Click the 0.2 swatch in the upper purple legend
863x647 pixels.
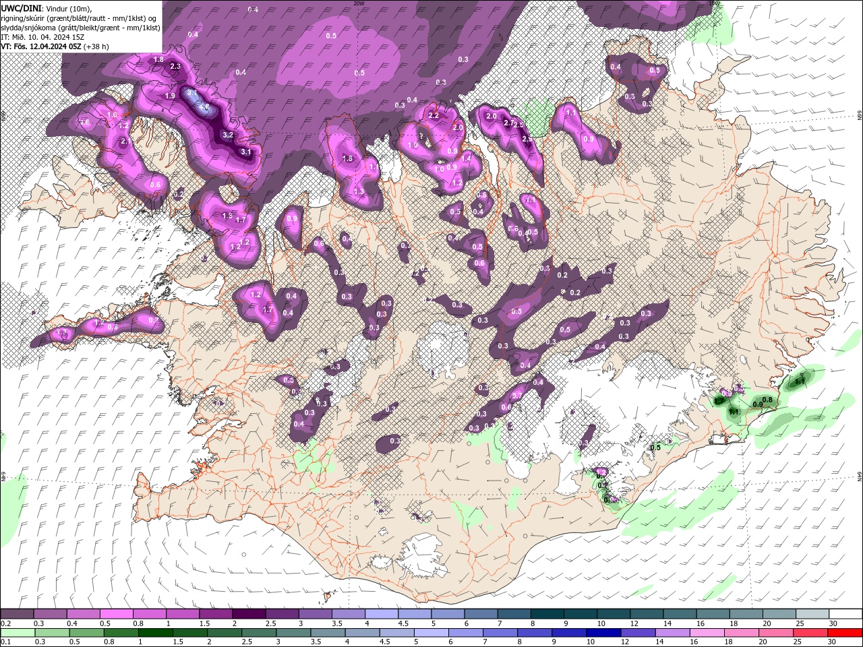click(x=17, y=614)
